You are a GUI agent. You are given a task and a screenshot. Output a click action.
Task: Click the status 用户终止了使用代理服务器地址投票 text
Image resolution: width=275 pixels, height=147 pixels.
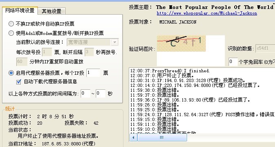point(58,136)
